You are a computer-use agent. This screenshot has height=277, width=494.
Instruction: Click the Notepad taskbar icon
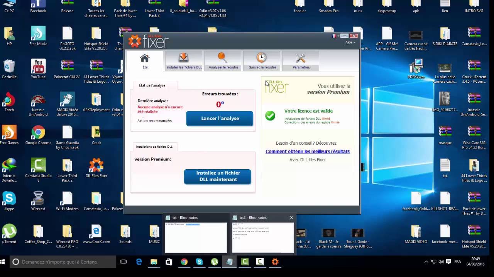(x=230, y=262)
